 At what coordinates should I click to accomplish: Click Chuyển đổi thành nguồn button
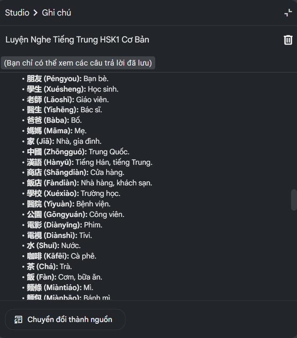tap(65, 320)
